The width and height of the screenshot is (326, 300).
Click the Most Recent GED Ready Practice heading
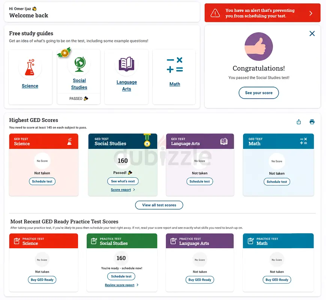pyautogui.click(x=64, y=222)
